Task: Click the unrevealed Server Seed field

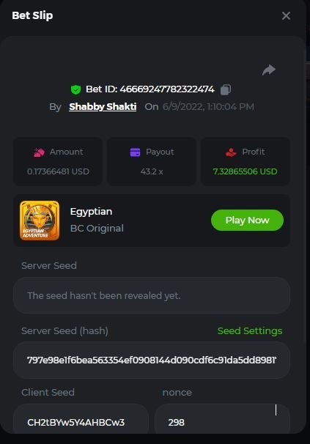Action: [152, 295]
